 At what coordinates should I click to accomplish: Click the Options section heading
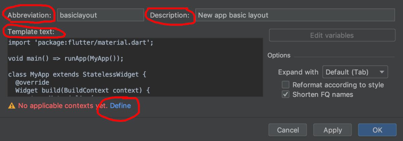pyautogui.click(x=279, y=56)
